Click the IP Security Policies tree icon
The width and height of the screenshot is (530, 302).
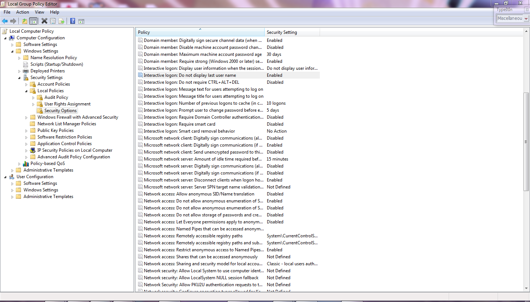click(33, 150)
